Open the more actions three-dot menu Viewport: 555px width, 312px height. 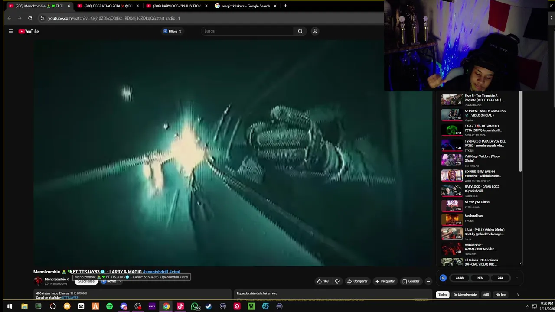click(428, 281)
